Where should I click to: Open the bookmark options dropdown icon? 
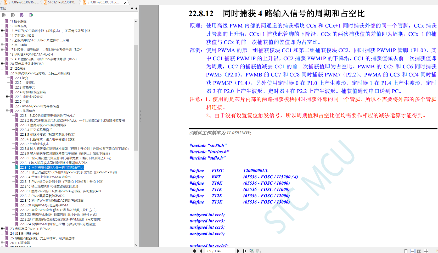[31, 15]
